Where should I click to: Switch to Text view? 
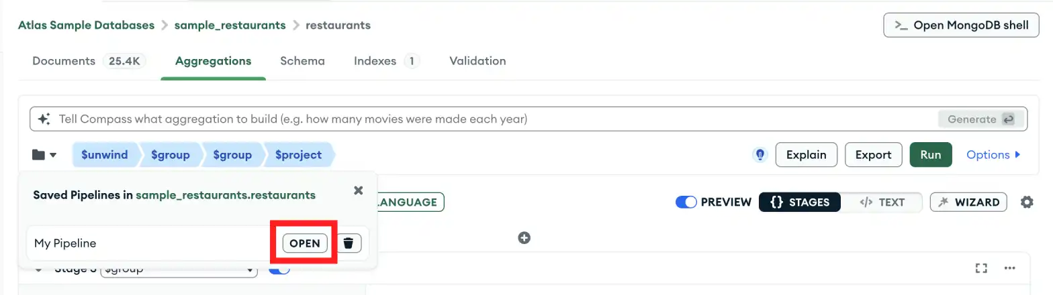[x=882, y=202]
